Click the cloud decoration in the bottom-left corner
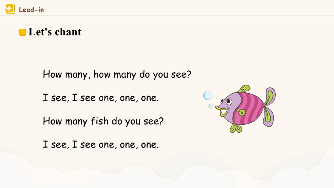 [17, 171]
